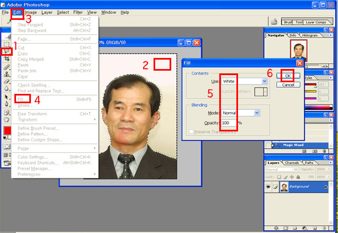
Task: Toggle Background layer visibility eye
Action: click(268, 187)
